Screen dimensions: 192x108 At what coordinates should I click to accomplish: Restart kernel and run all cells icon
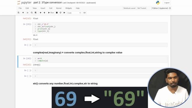64,13
